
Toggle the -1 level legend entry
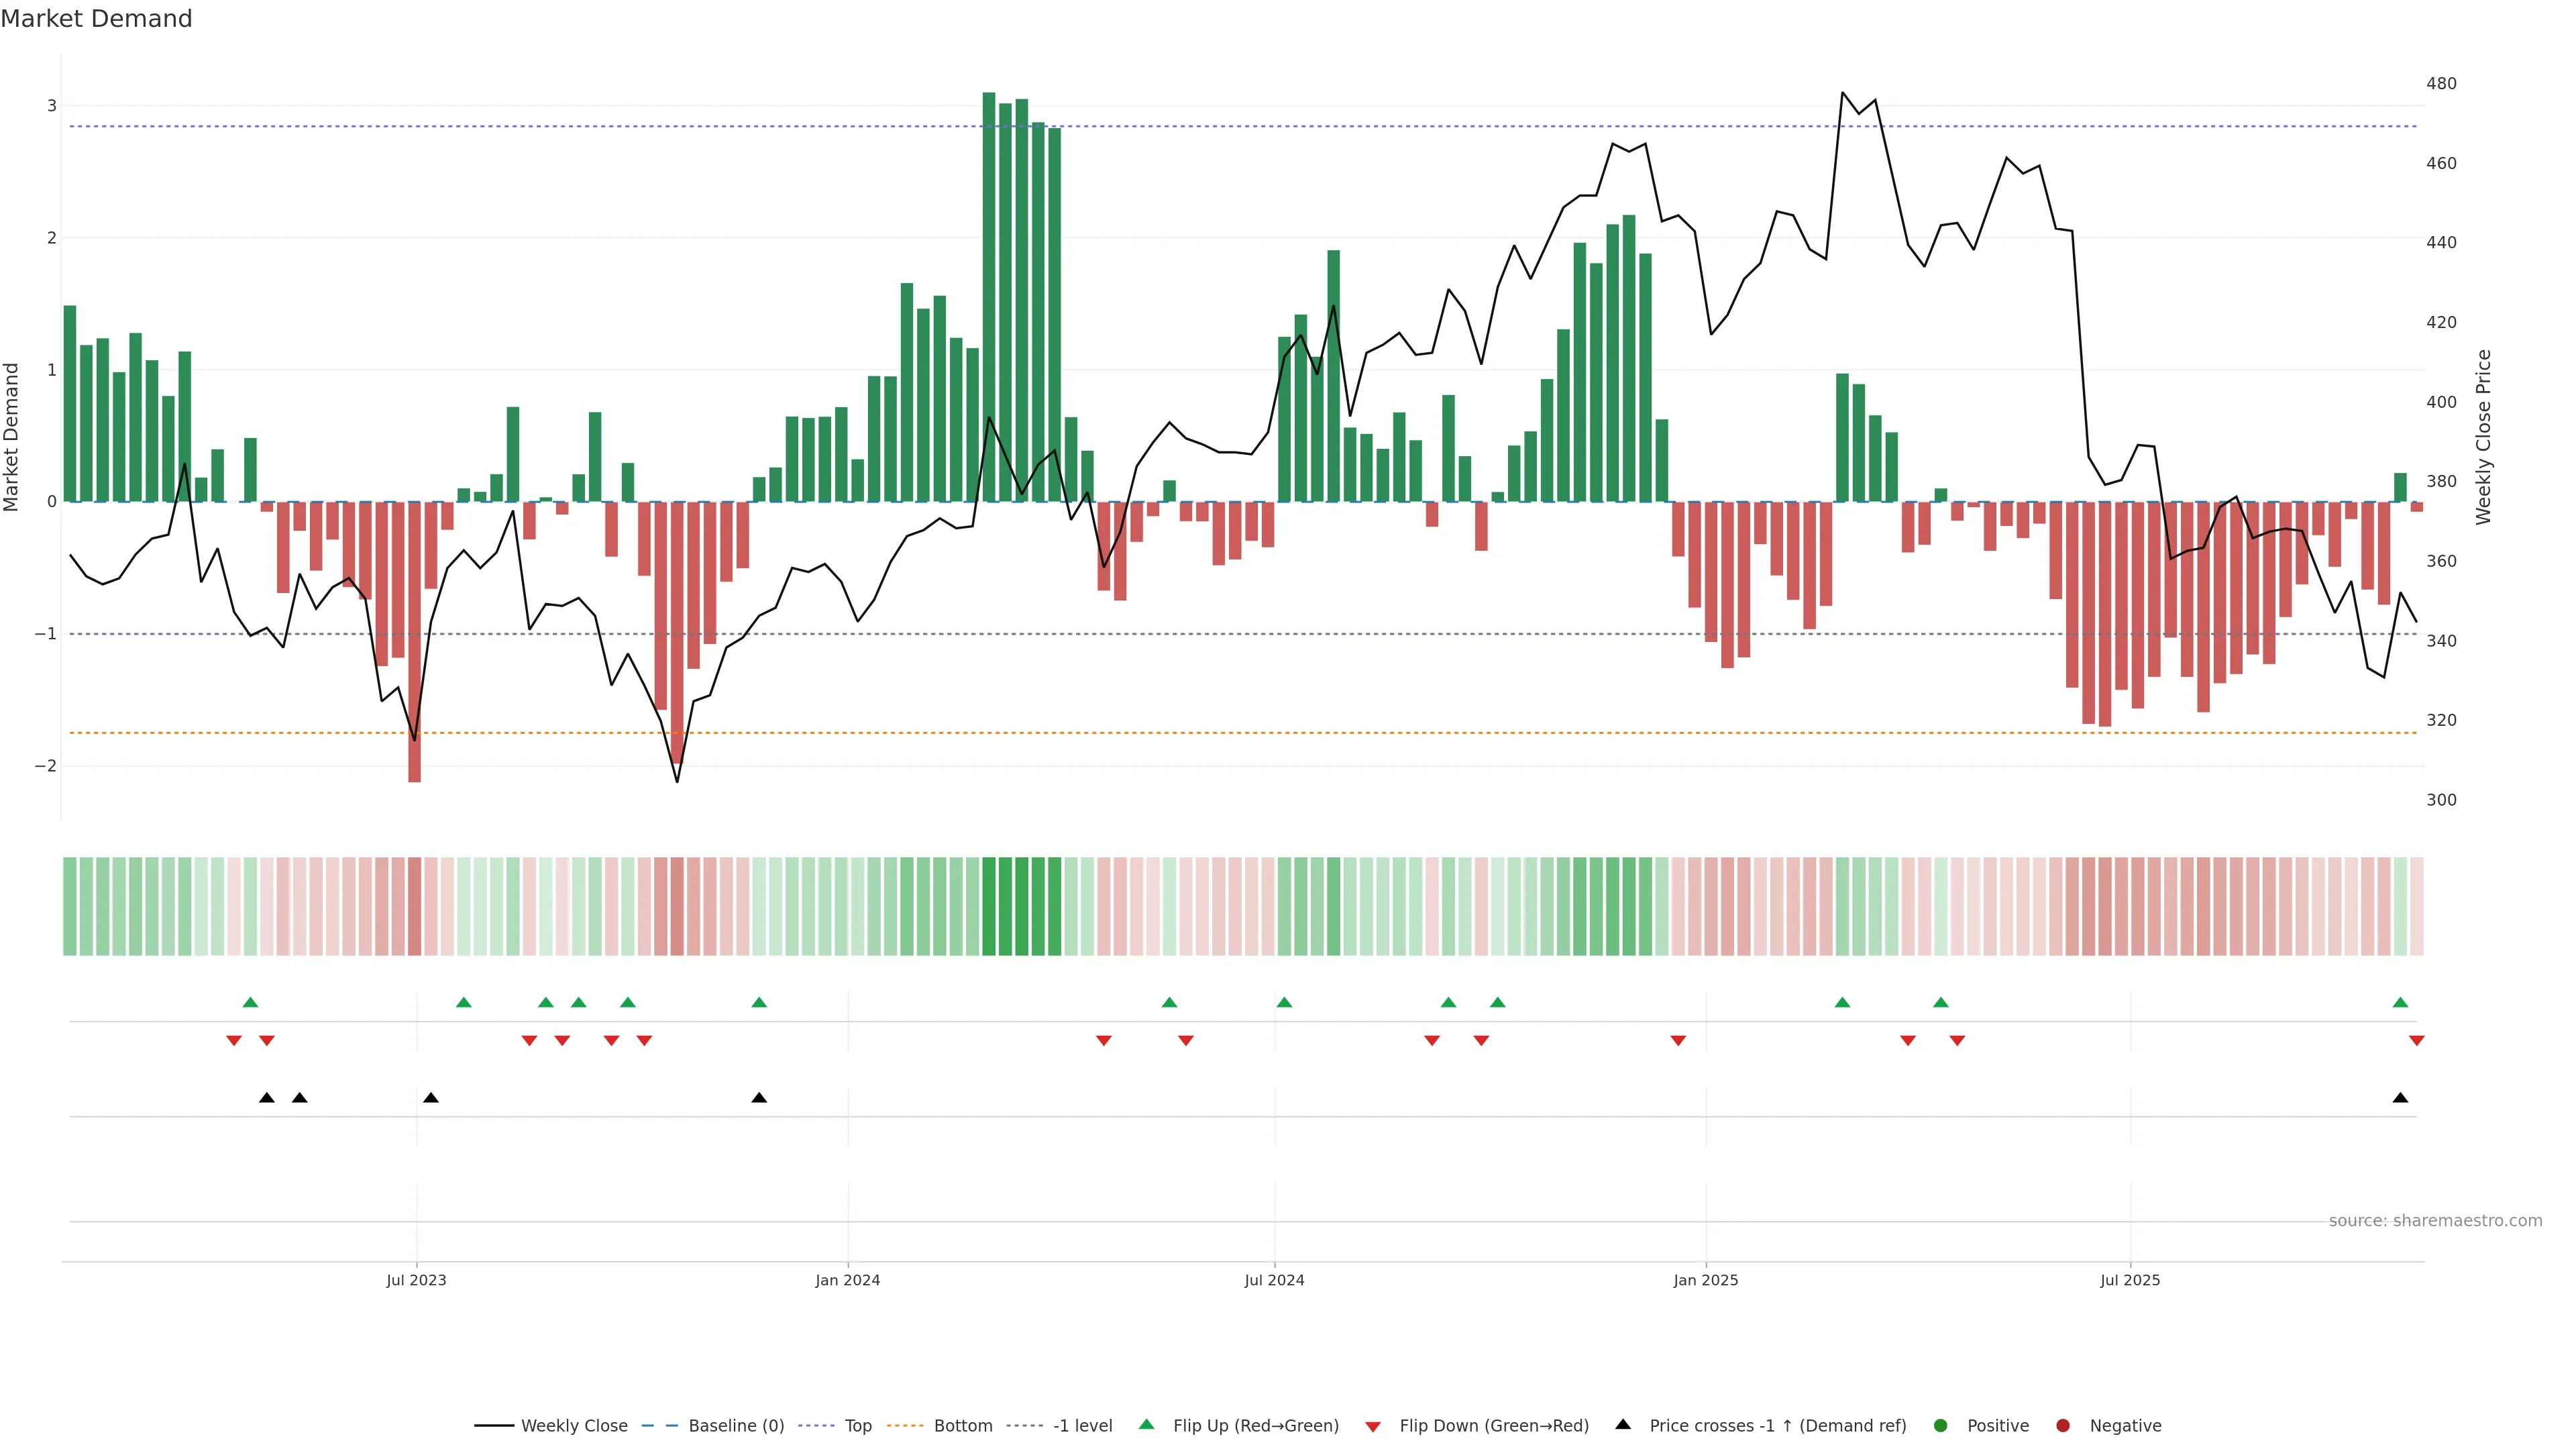pyautogui.click(x=1082, y=1425)
